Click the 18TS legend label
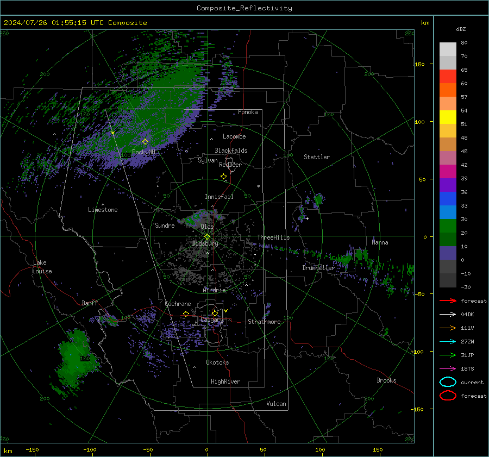This screenshot has width=489, height=457. point(467,369)
